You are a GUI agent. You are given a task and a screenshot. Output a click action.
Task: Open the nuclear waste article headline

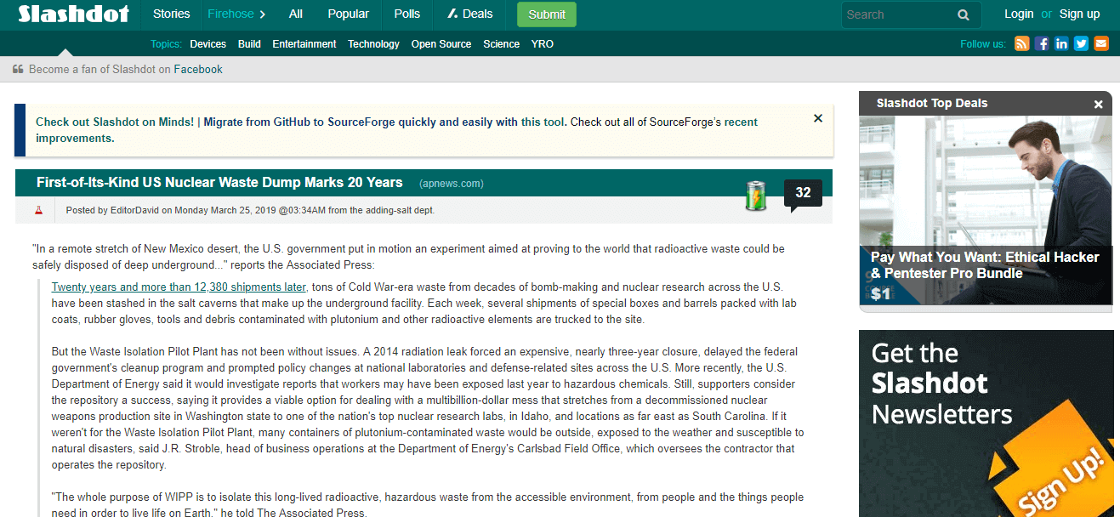point(219,183)
